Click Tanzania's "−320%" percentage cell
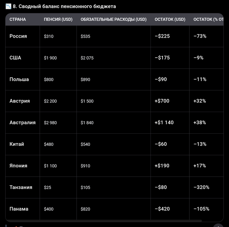 [201, 187]
